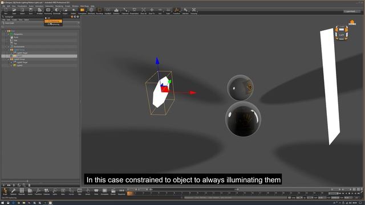365x205 pixels.
Task: Open the File menu in menu bar
Action: click(4, 6)
